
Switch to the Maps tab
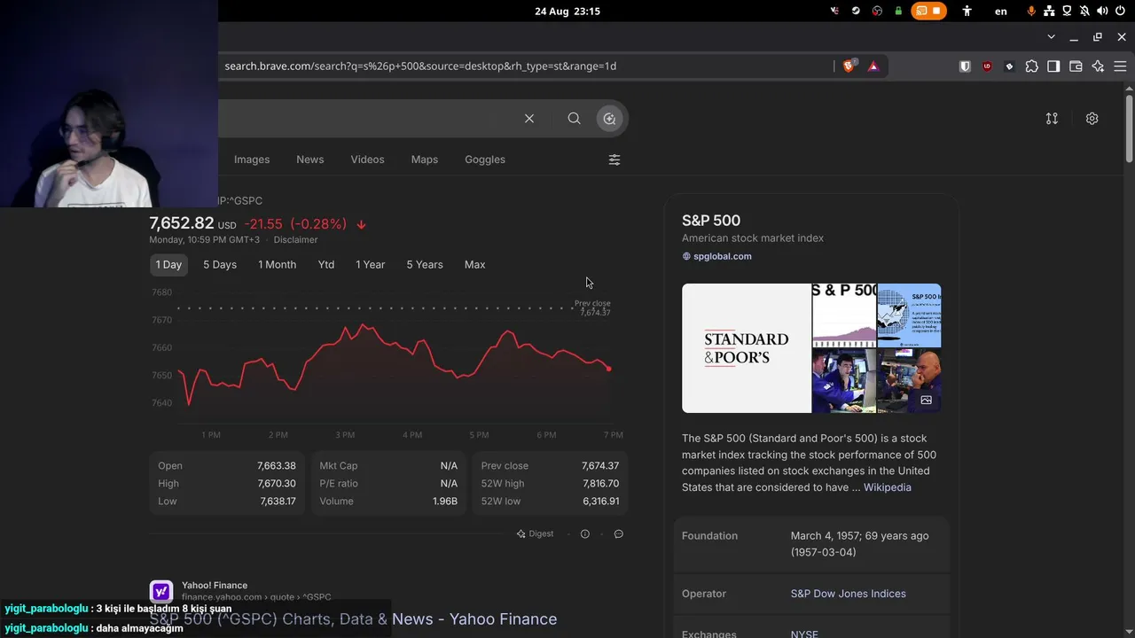(425, 159)
